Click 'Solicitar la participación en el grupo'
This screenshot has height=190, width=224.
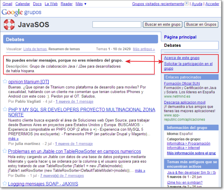click(188, 66)
